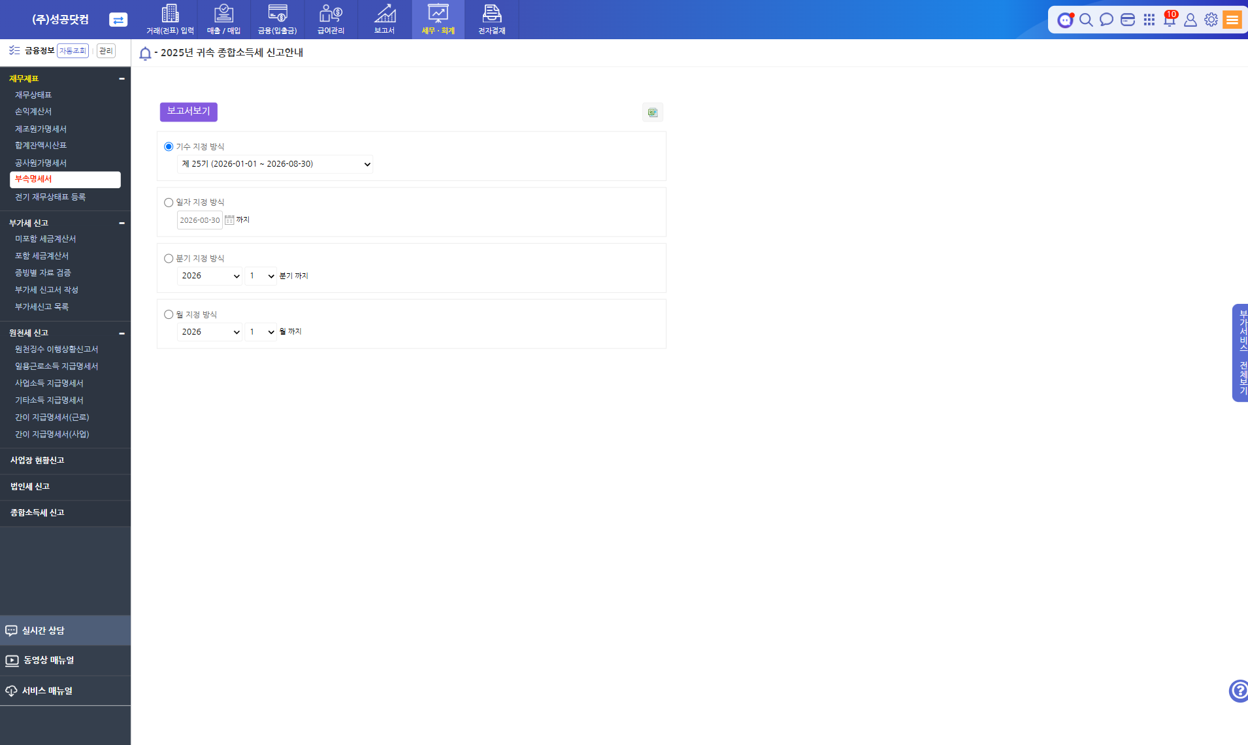Viewport: 1248px width, 745px height.
Task: Click the 금융정보 checklist icon
Action: 14,50
